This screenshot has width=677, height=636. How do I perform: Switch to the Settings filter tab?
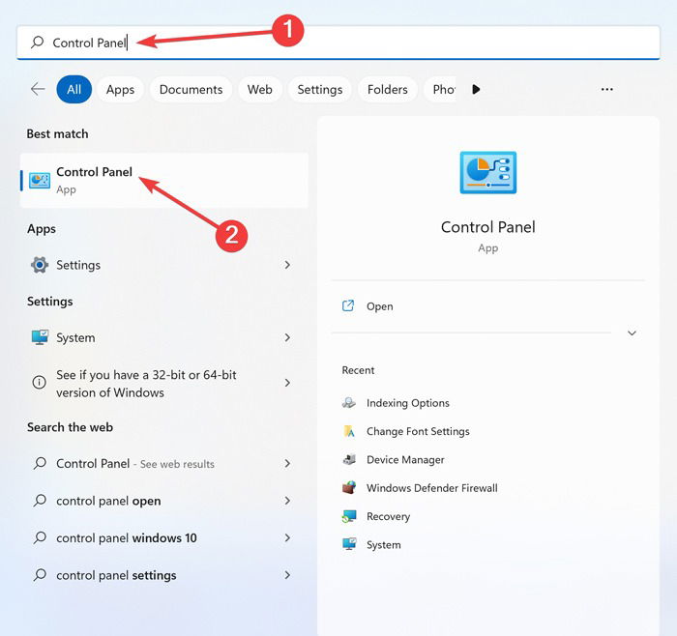320,89
